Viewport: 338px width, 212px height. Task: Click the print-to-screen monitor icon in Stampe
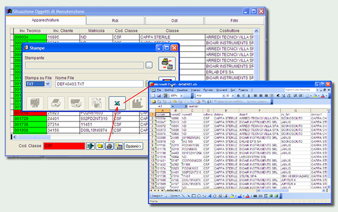tap(35, 103)
